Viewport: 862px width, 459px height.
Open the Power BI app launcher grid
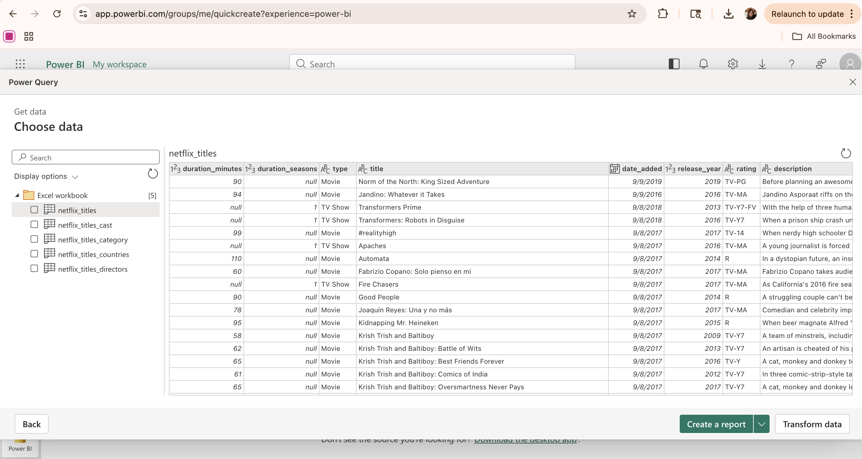(20, 64)
